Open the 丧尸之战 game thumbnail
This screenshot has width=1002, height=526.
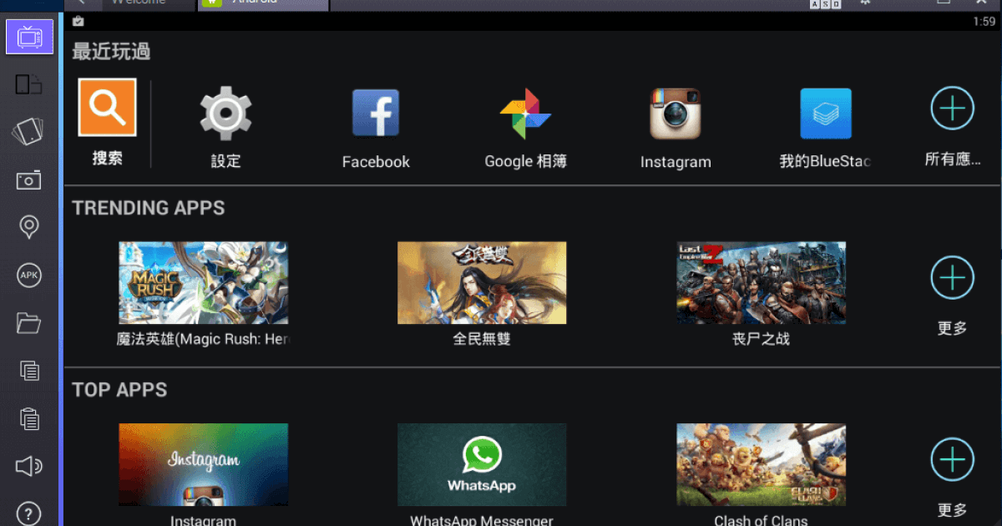761,283
